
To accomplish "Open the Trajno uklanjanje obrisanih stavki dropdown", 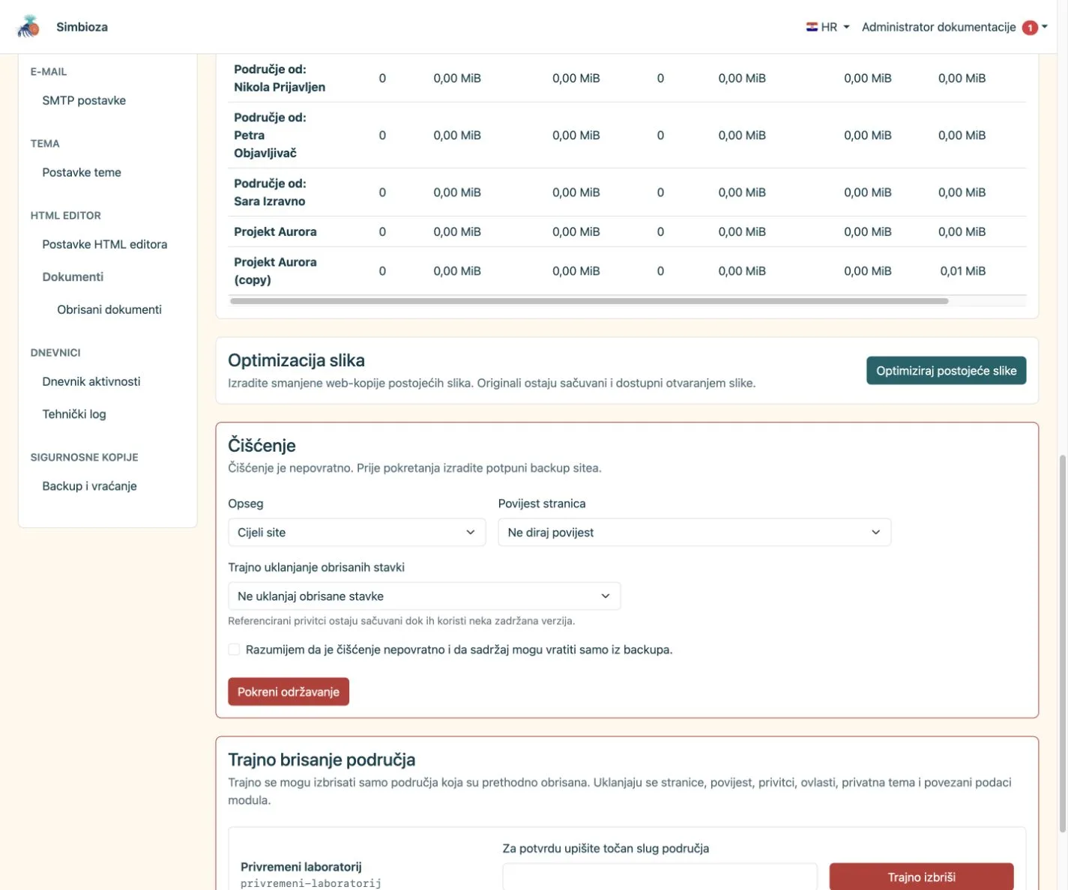I will [424, 596].
